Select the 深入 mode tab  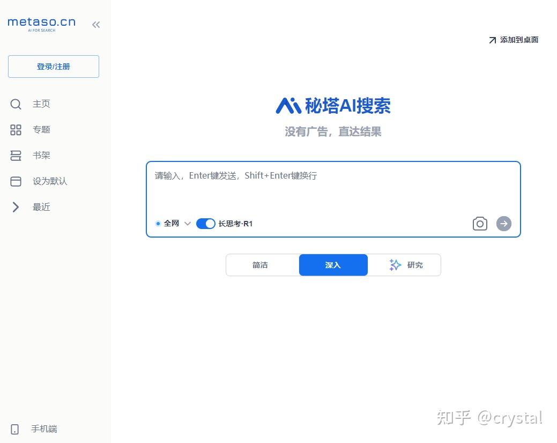[333, 265]
